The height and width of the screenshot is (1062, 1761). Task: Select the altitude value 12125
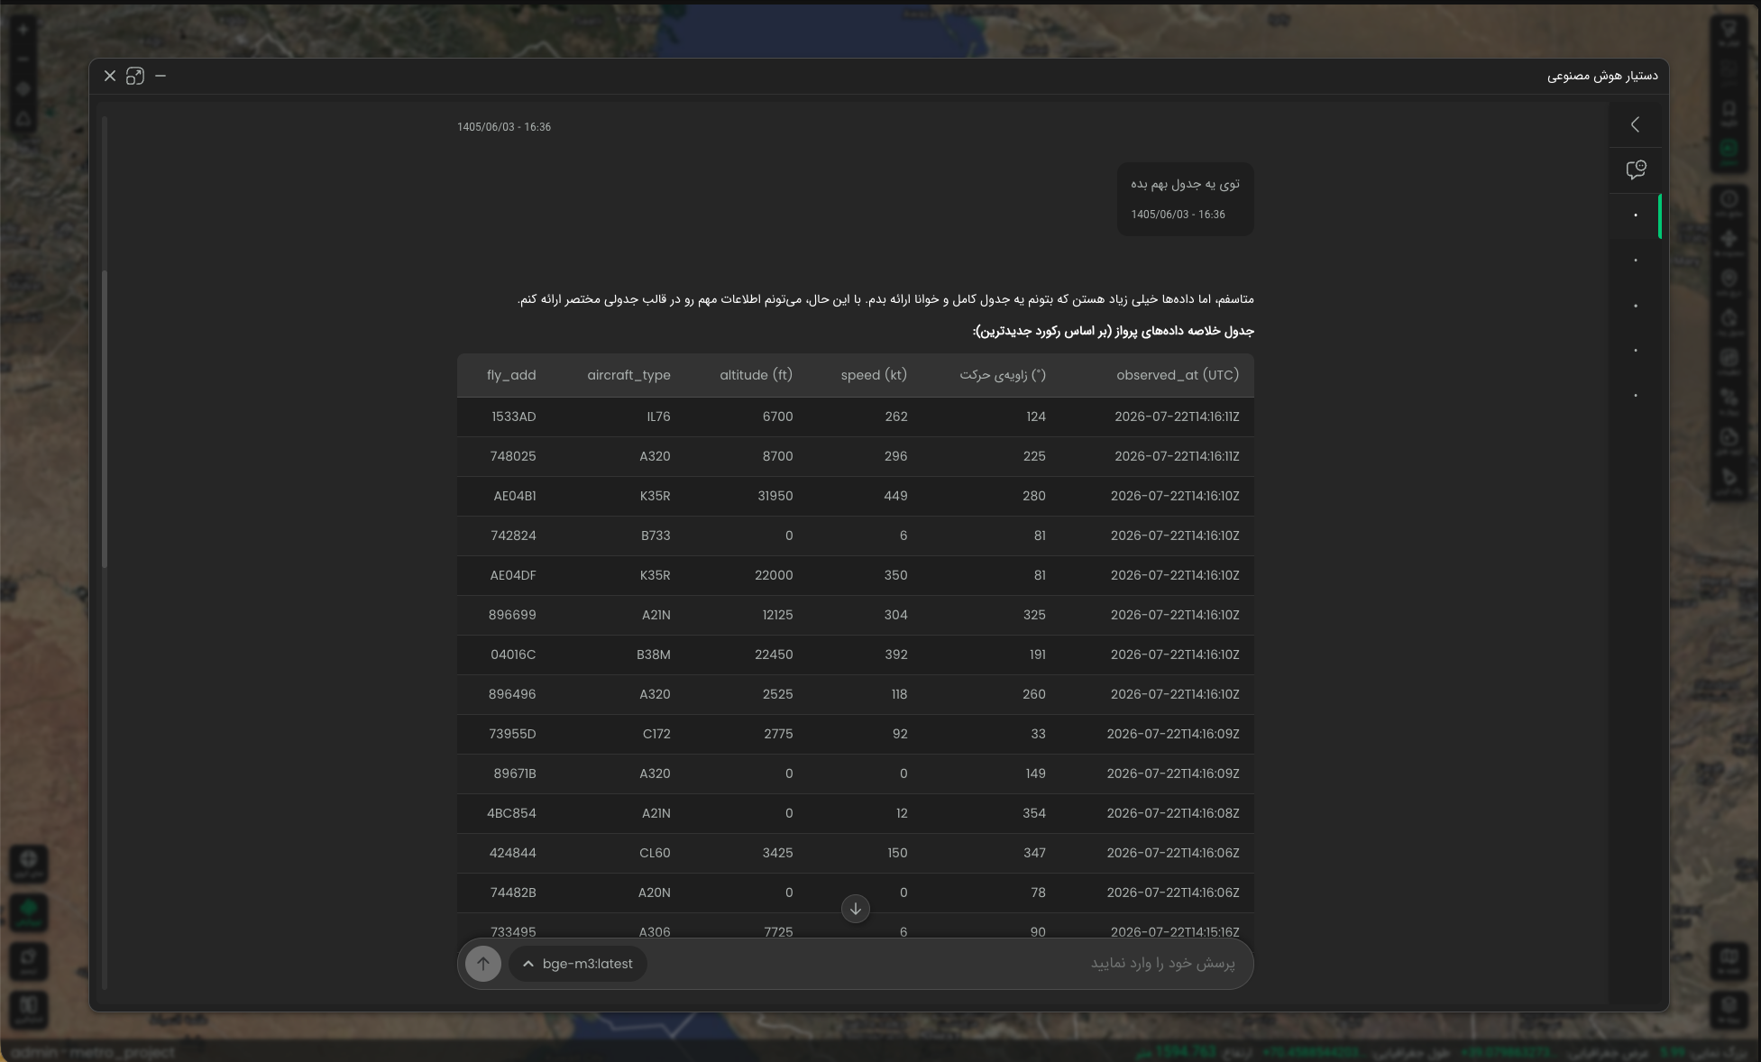(x=777, y=615)
